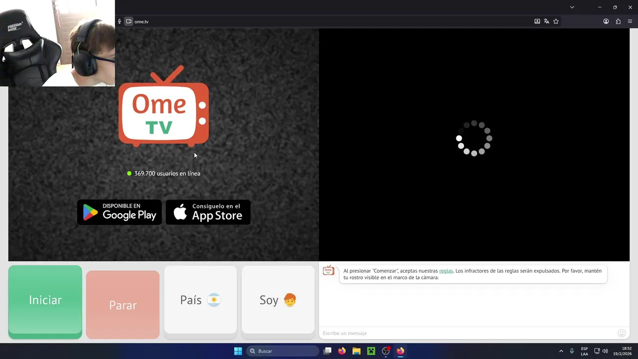Click the microphone permission icon in address bar
The width and height of the screenshot is (638, 359).
119,21
